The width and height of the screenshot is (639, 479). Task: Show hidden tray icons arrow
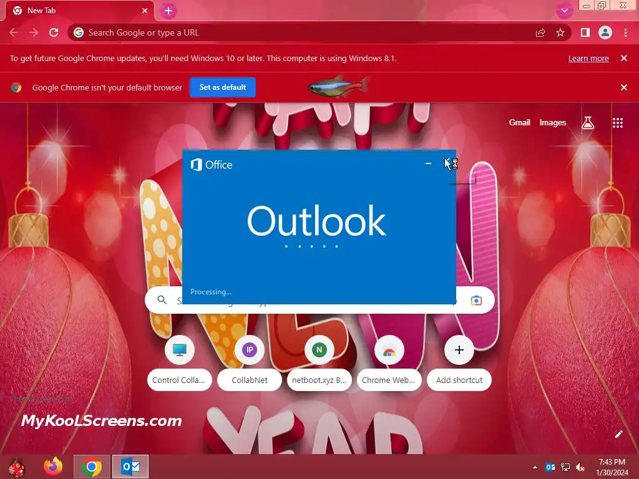click(535, 467)
